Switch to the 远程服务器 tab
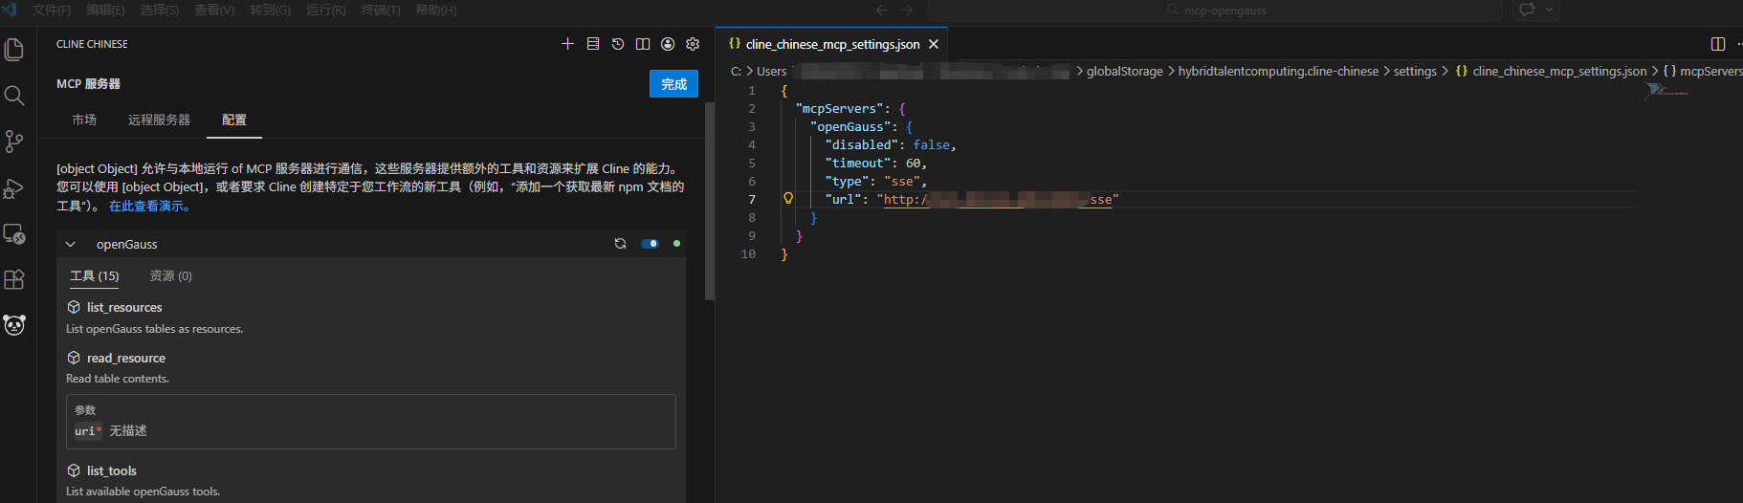This screenshot has height=503, width=1743. click(159, 120)
